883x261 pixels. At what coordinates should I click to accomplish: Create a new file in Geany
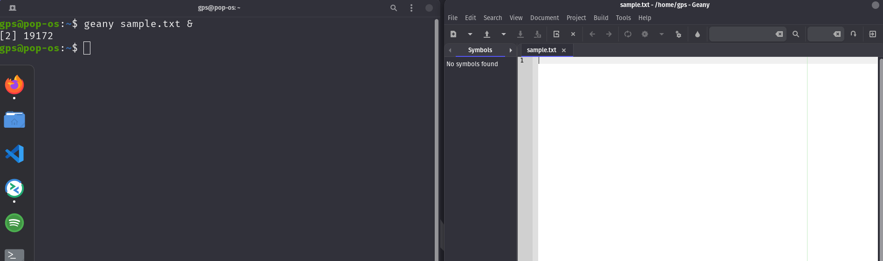coord(453,34)
